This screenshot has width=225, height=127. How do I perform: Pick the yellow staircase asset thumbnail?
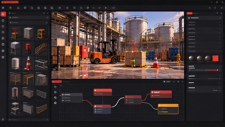tap(41, 48)
